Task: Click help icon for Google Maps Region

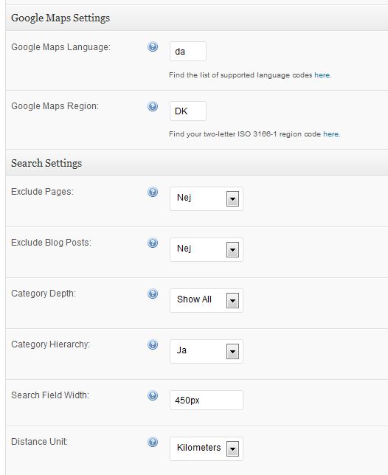Action: (153, 106)
